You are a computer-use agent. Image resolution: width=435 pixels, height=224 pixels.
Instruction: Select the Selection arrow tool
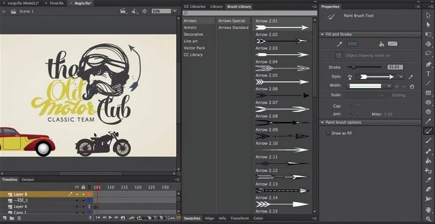[x=428, y=15]
